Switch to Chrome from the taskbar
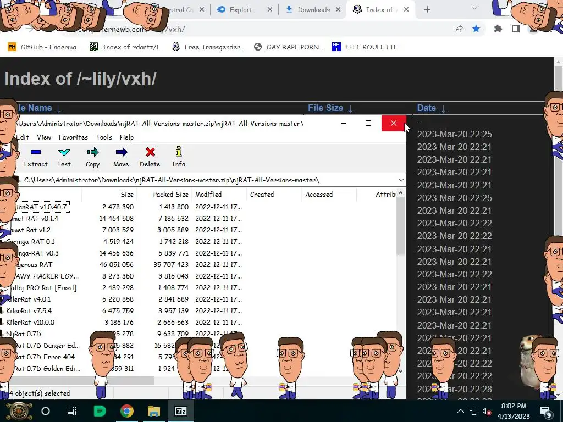This screenshot has height=422, width=563. point(126,411)
